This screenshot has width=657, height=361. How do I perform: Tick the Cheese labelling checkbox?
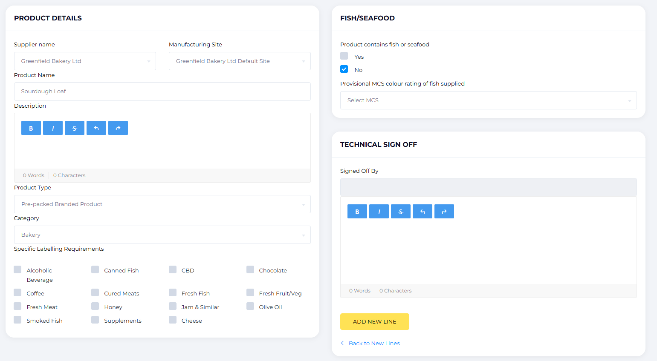click(173, 320)
